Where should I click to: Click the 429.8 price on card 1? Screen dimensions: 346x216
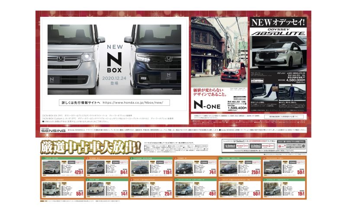(79, 172)
